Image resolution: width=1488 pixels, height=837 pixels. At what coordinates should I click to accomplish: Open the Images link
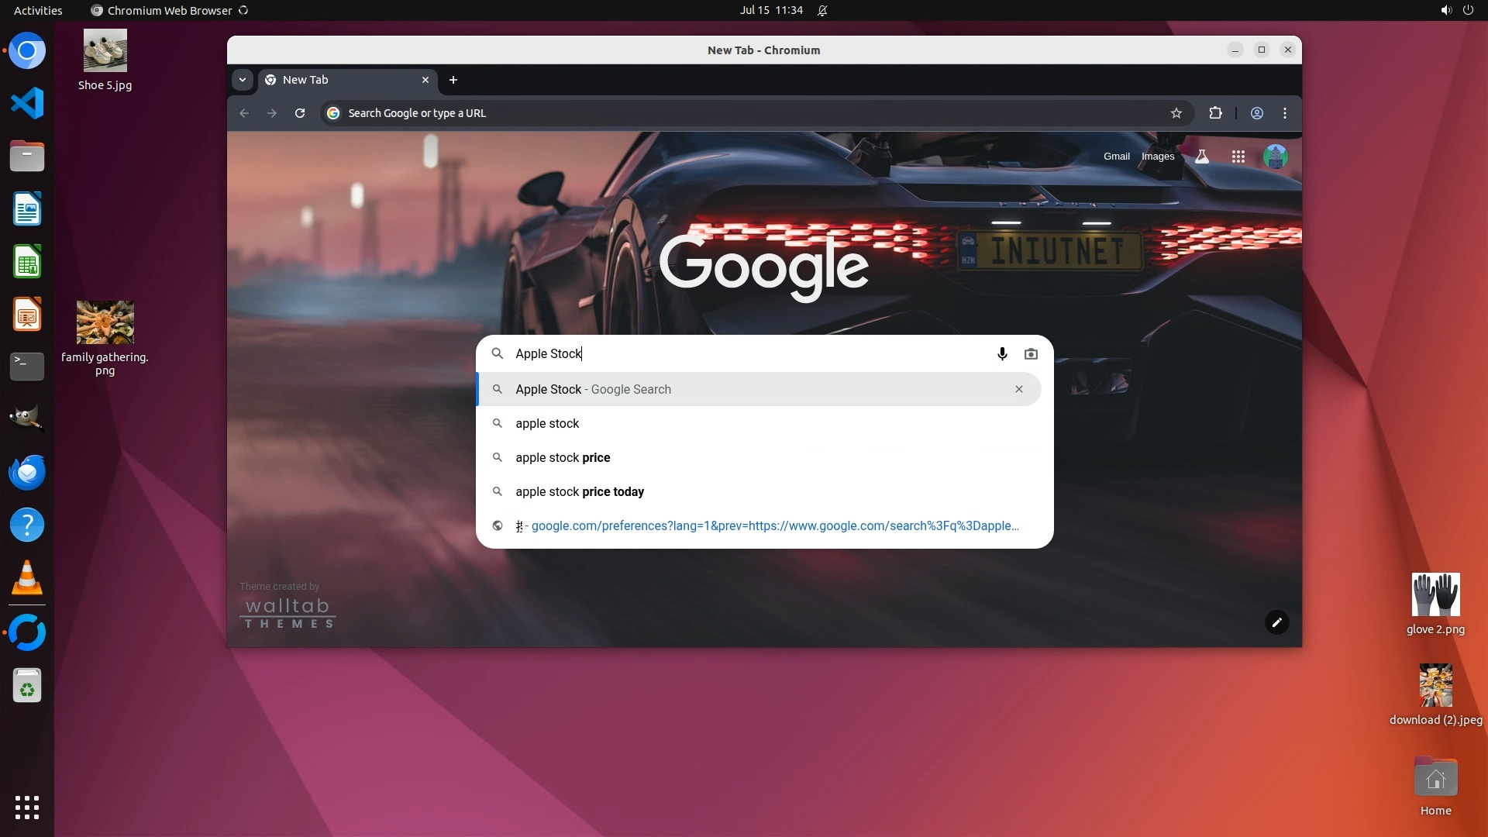1158,157
